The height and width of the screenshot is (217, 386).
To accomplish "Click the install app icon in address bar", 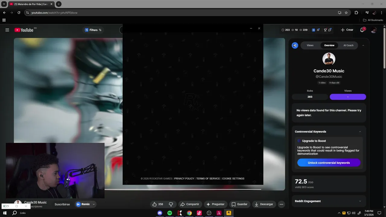I will click(340, 13).
